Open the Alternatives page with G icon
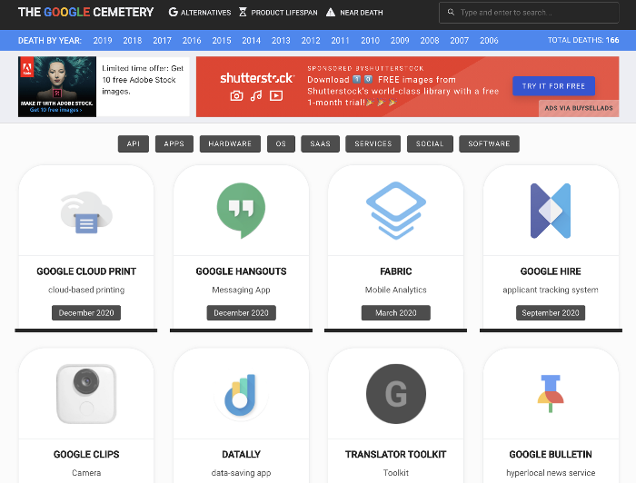 pyautogui.click(x=200, y=13)
